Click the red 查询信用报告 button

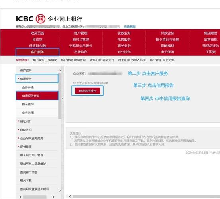click(88, 91)
